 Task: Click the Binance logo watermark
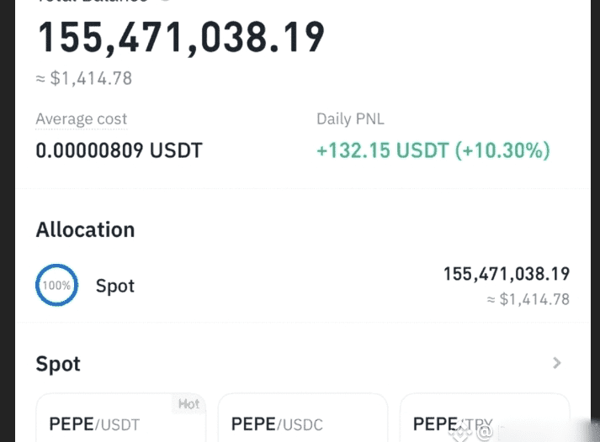[x=460, y=433]
